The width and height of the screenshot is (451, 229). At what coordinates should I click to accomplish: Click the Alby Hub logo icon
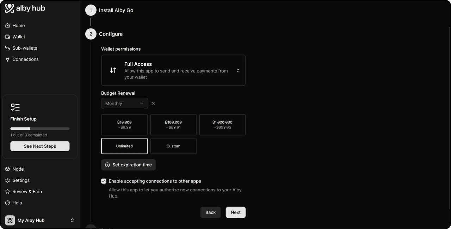(10, 8)
